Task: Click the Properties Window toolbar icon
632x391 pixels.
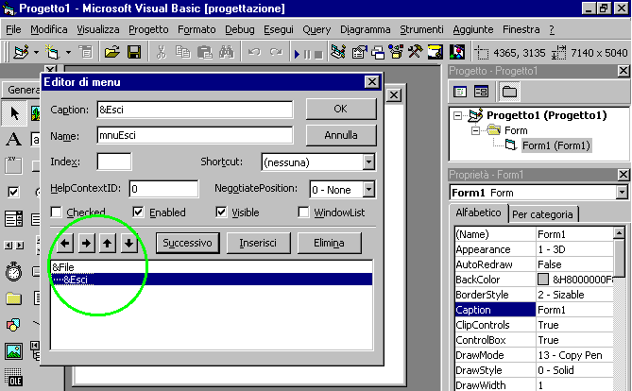Action: click(359, 52)
